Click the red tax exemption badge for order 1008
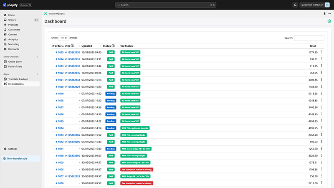Image resolution: width=334 pixels, height=188 pixels. [x=137, y=170]
